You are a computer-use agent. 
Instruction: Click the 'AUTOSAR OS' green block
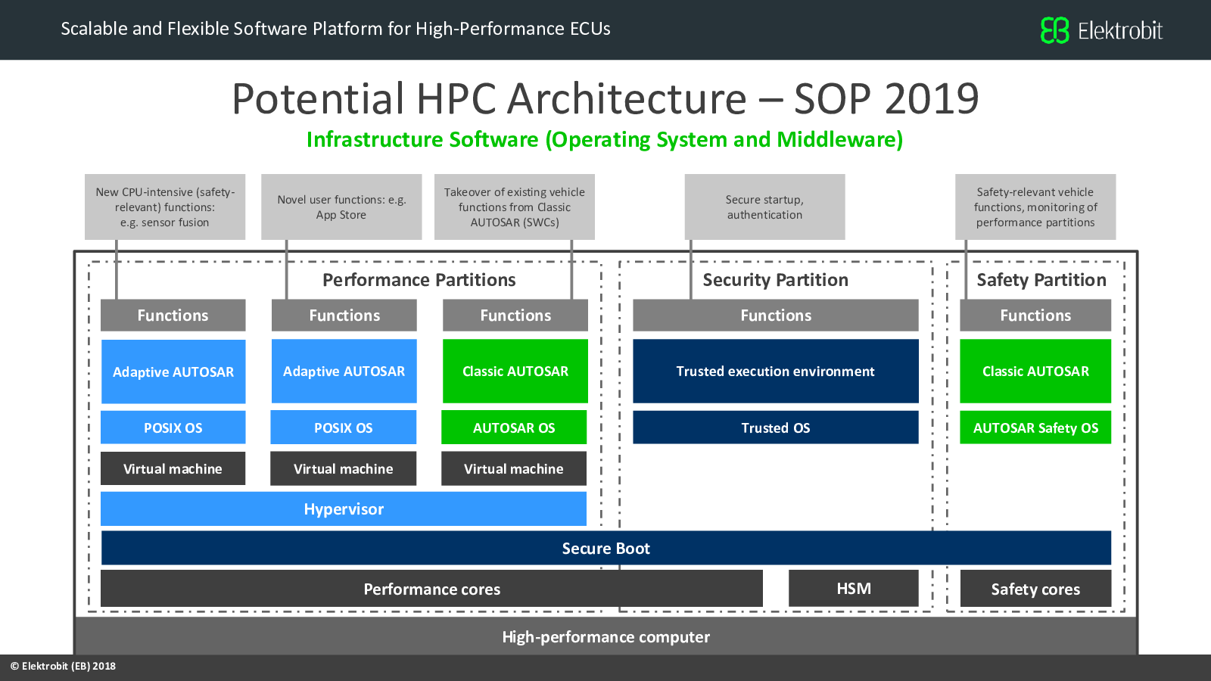[x=514, y=428]
